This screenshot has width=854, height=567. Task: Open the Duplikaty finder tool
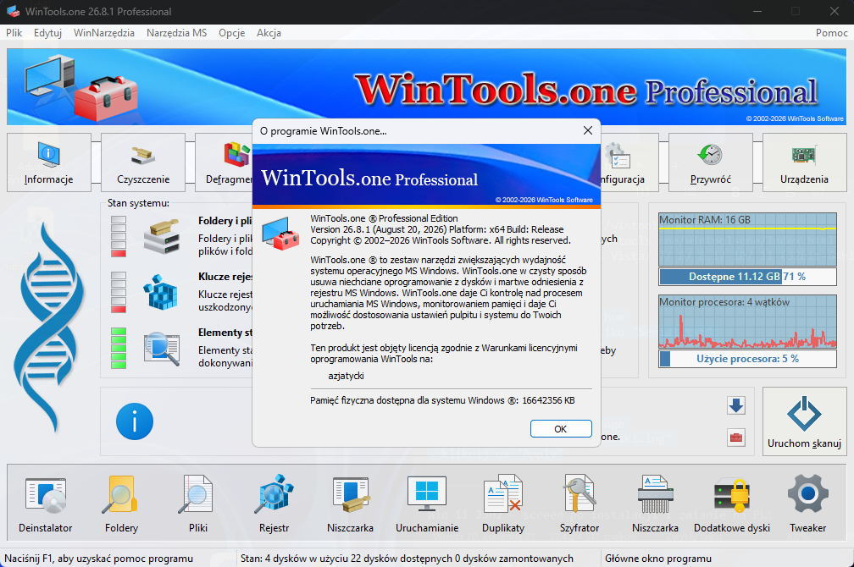(x=503, y=504)
